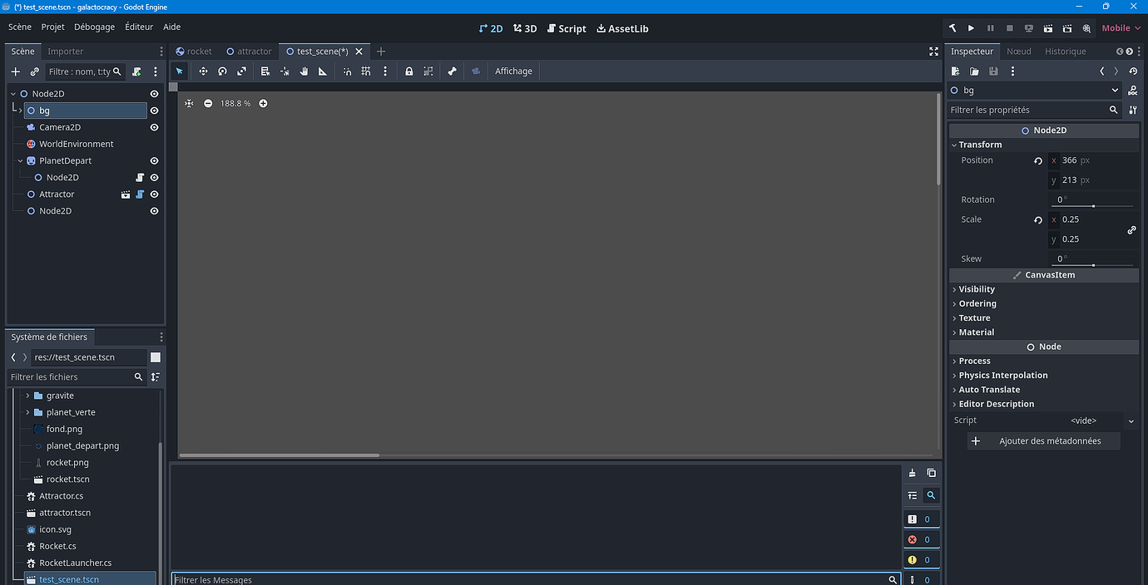Image resolution: width=1148 pixels, height=585 pixels.
Task: Open the Mobile renderer dropdown
Action: point(1121,28)
